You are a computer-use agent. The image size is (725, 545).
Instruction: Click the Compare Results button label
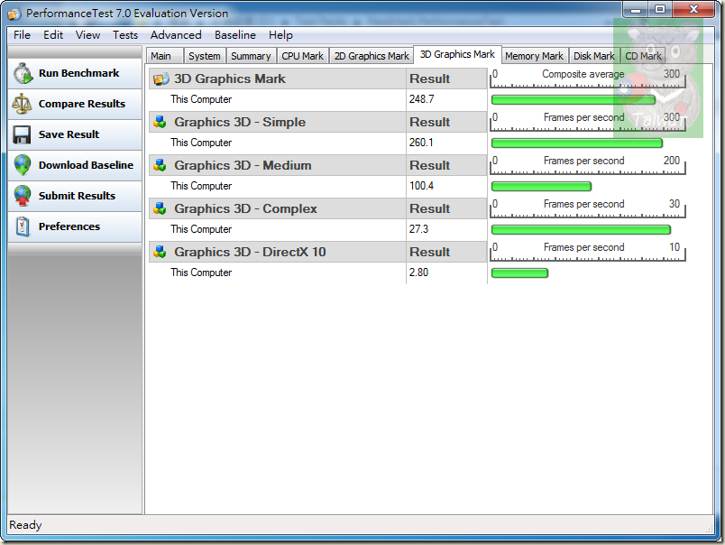click(x=82, y=104)
